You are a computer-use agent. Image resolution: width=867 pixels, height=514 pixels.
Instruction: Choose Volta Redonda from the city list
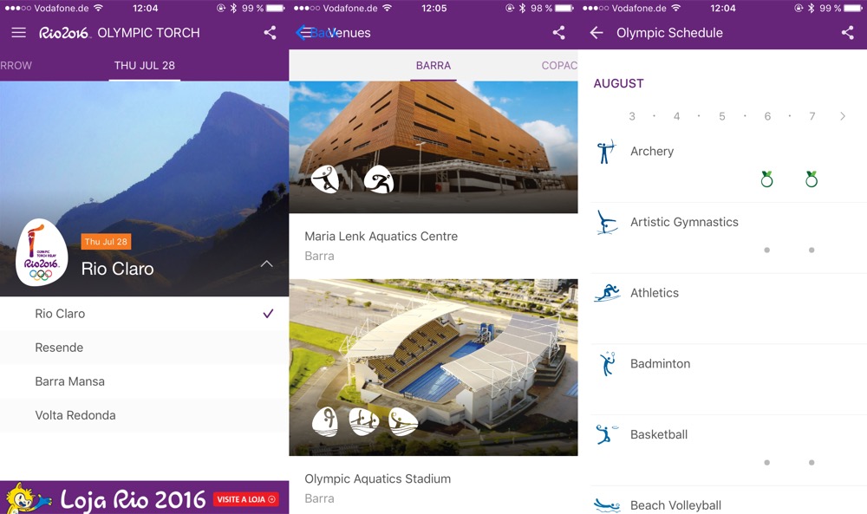tap(144, 415)
